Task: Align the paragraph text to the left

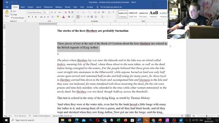Action: [78, 17]
